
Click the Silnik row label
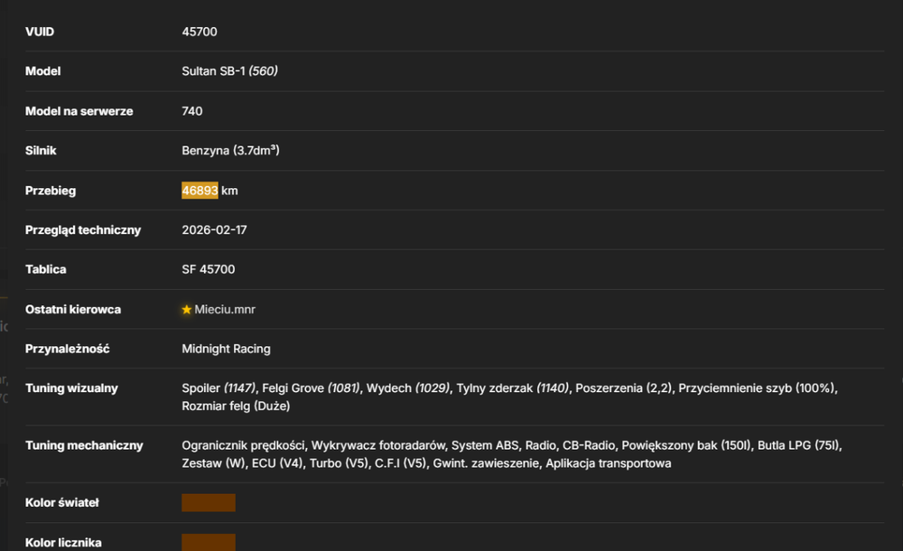pos(41,151)
